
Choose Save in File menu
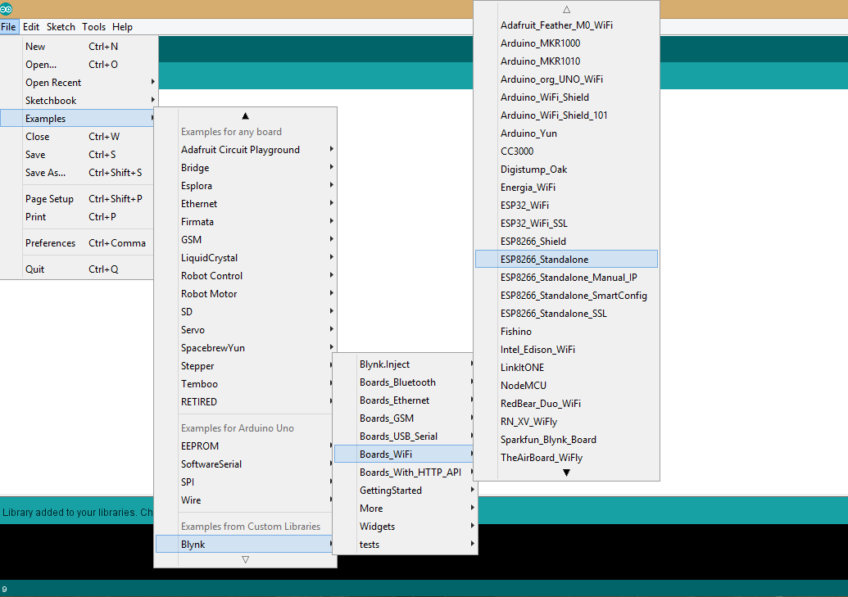[77, 154]
